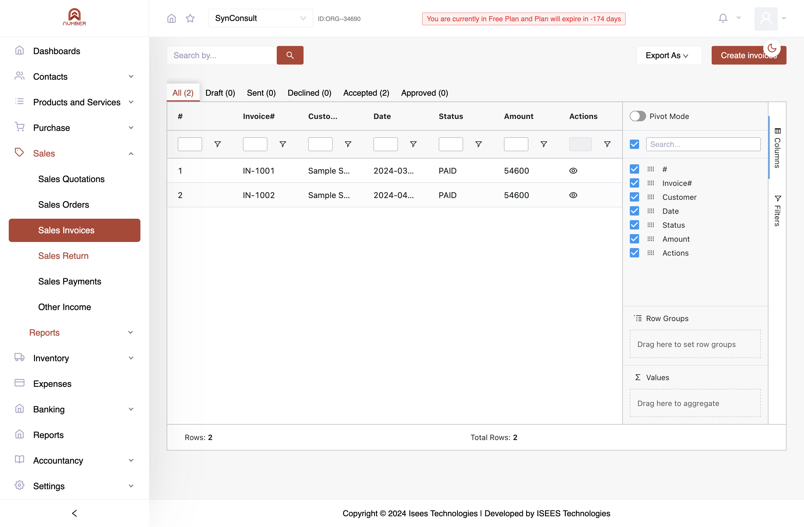Open filter icon for Amount column
Screen dimensions: 804x527
544,144
